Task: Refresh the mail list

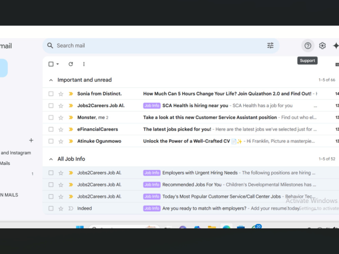Action: pyautogui.click(x=71, y=64)
